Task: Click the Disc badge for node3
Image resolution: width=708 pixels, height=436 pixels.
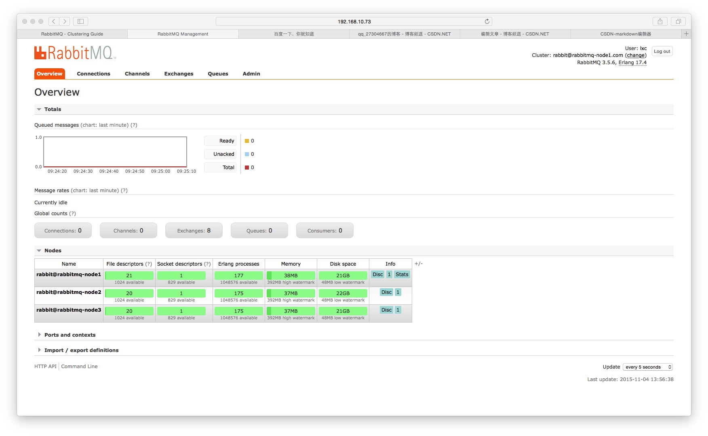Action: point(387,310)
